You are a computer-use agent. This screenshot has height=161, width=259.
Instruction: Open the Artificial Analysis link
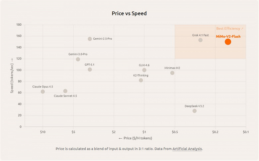point(187,149)
